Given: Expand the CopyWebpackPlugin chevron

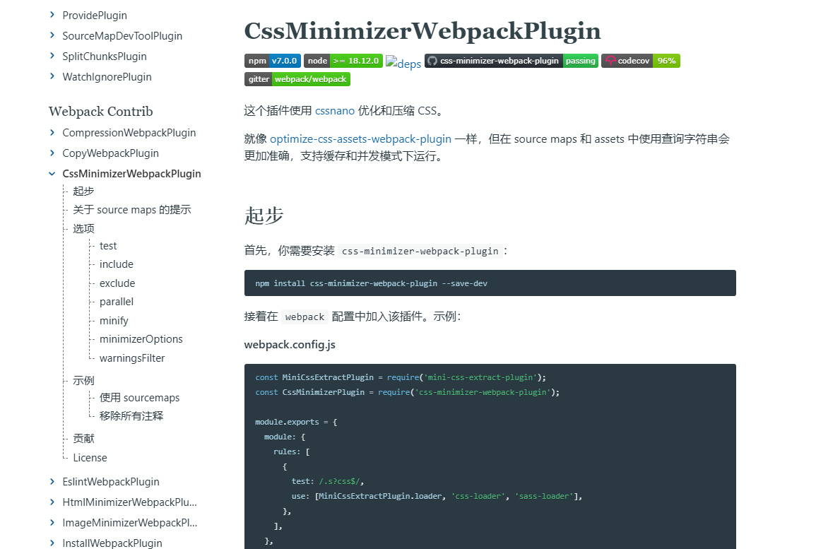Looking at the screenshot, I should 52,153.
